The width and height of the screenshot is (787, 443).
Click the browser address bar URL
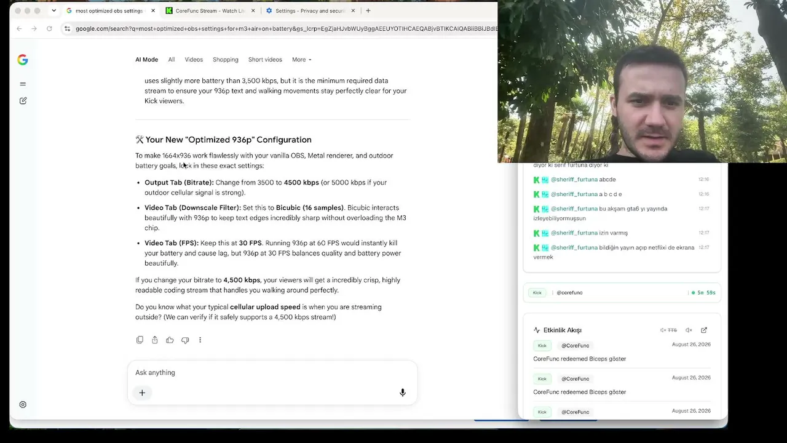pos(286,28)
